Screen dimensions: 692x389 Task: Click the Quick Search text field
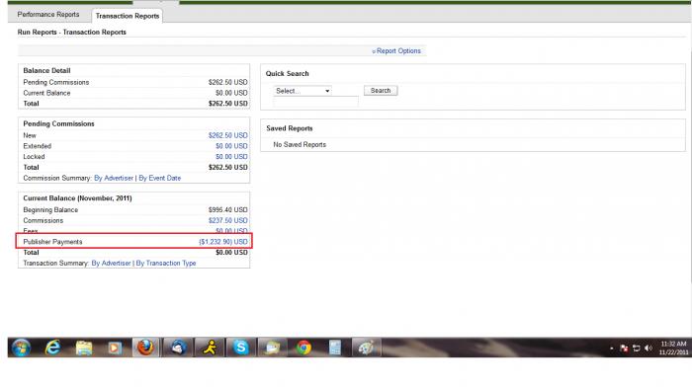point(315,102)
